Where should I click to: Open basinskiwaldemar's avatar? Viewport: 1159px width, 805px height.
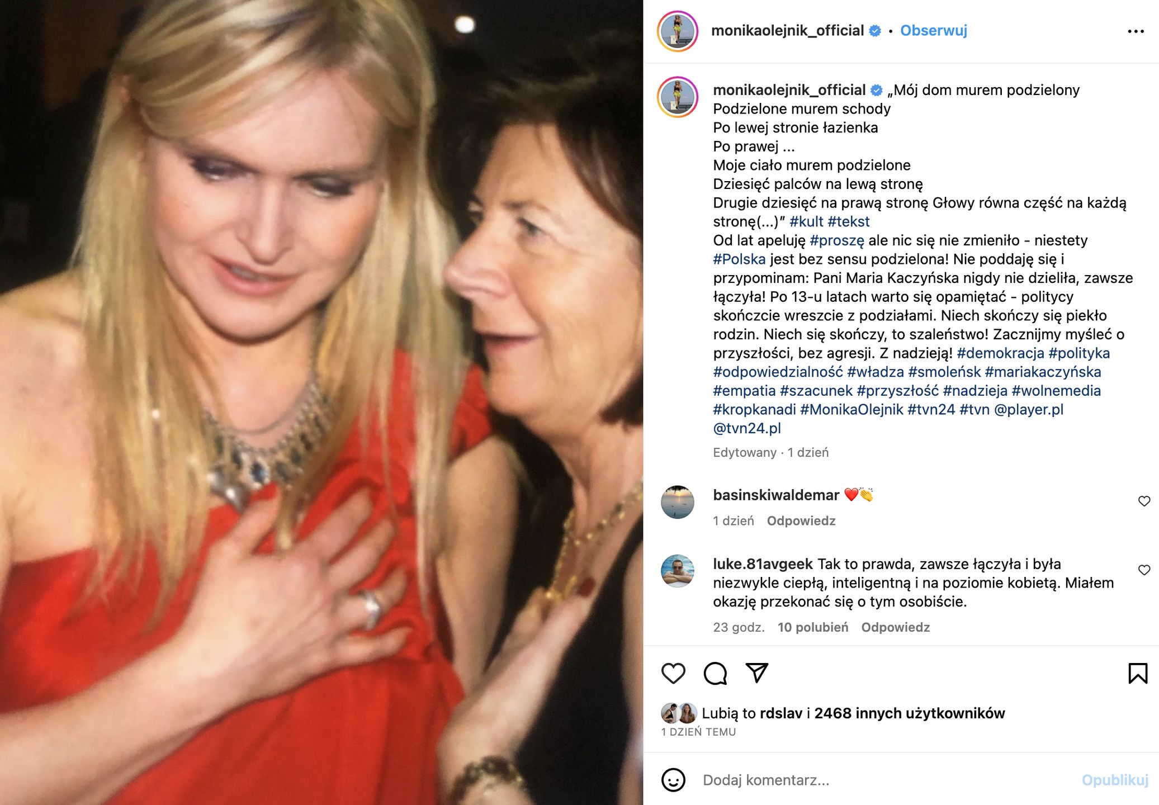coord(678,502)
